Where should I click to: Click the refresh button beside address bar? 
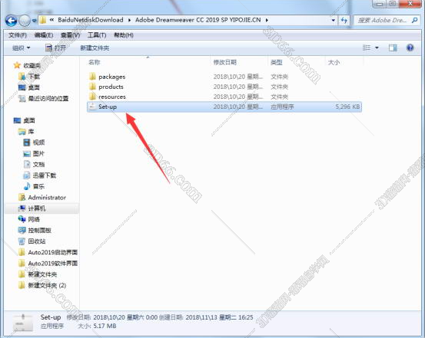tap(344, 20)
